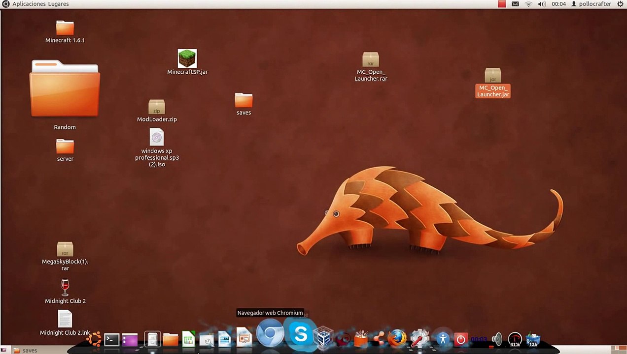The width and height of the screenshot is (627, 354).
Task: Open VirtualBox cube icon in dock
Action: tap(324, 338)
